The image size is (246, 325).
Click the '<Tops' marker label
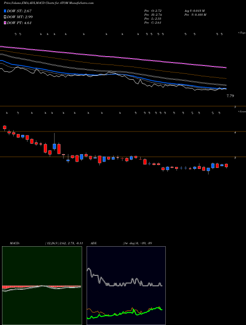[242, 33]
